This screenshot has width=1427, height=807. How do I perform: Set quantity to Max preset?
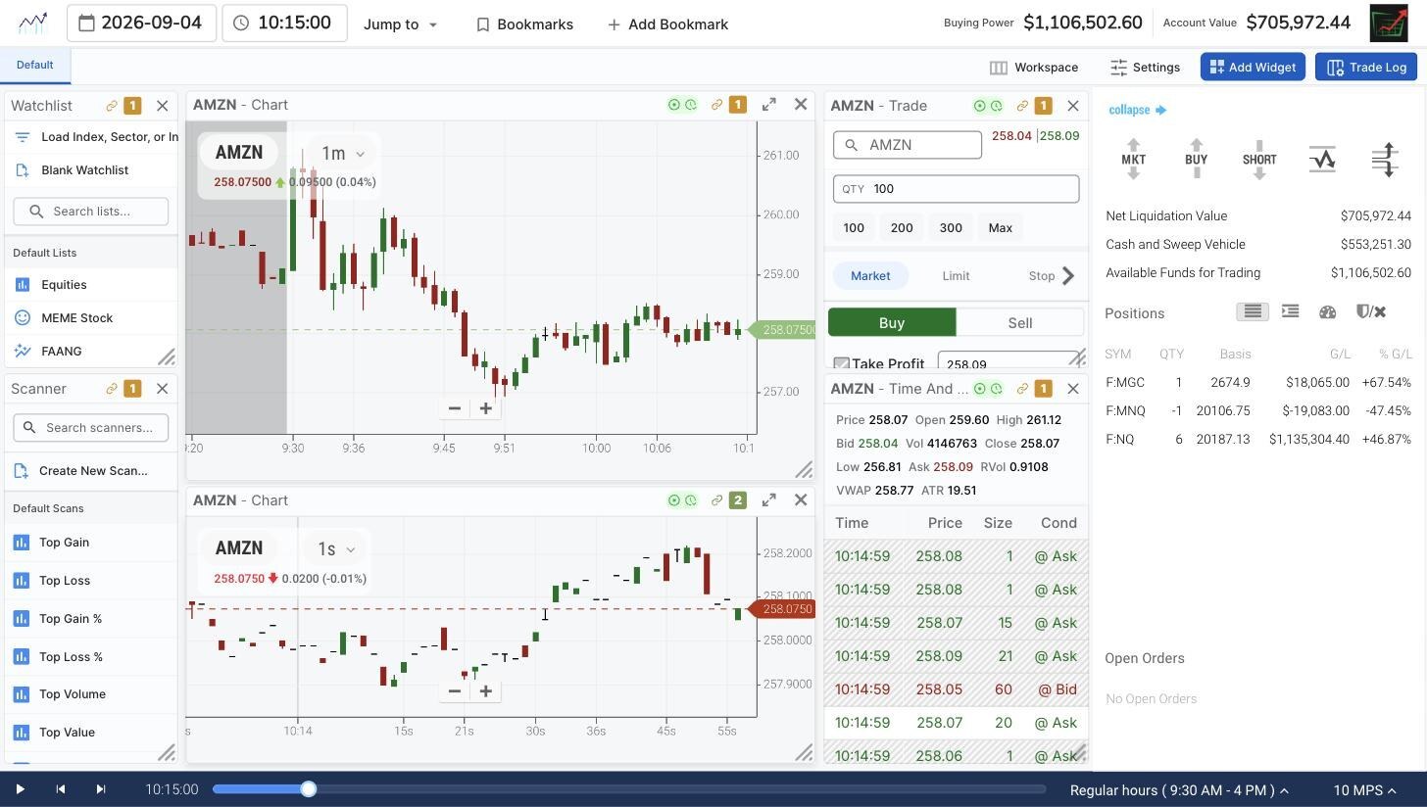click(x=1000, y=228)
